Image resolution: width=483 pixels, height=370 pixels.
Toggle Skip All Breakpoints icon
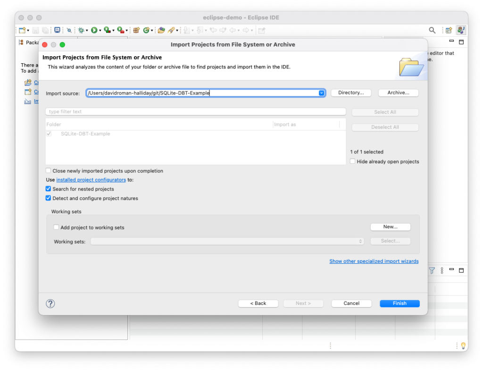[69, 30]
